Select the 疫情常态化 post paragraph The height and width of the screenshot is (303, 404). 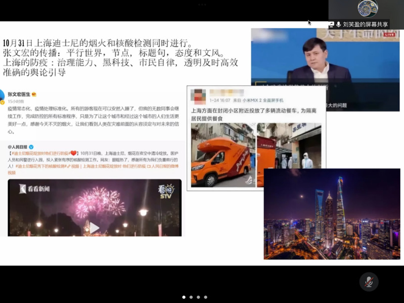point(93,120)
